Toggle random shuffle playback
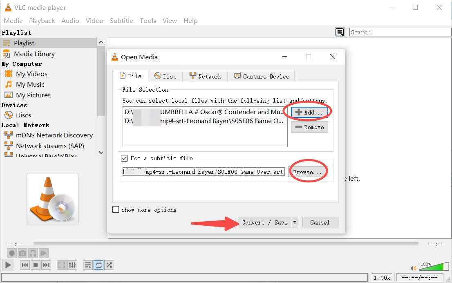The height and width of the screenshot is (283, 452). [109, 265]
